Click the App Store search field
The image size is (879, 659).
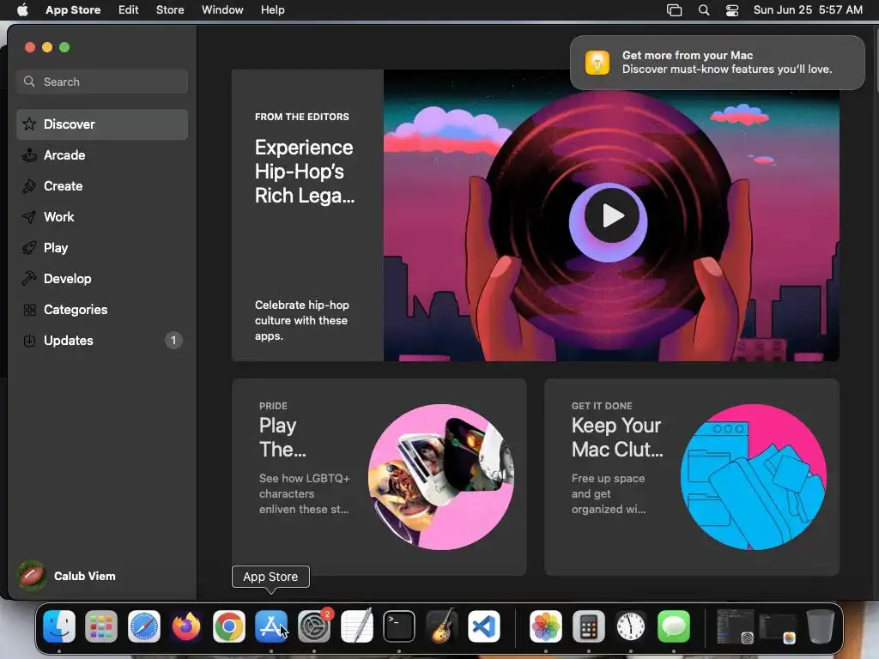pyautogui.click(x=102, y=82)
